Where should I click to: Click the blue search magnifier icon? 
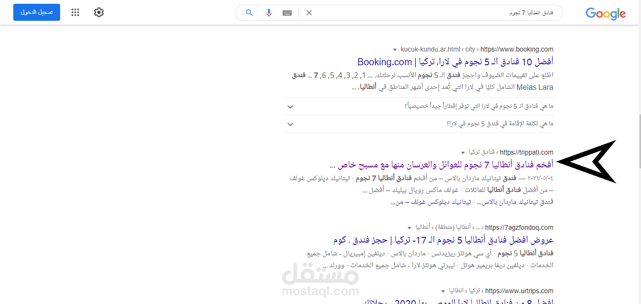[249, 13]
